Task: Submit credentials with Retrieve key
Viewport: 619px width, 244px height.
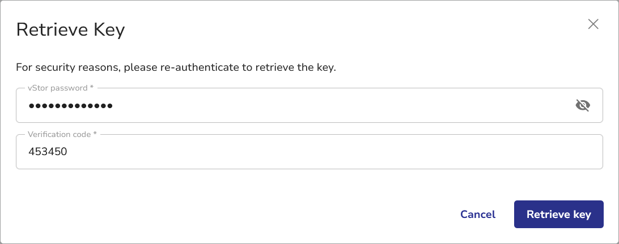Action: click(x=558, y=214)
